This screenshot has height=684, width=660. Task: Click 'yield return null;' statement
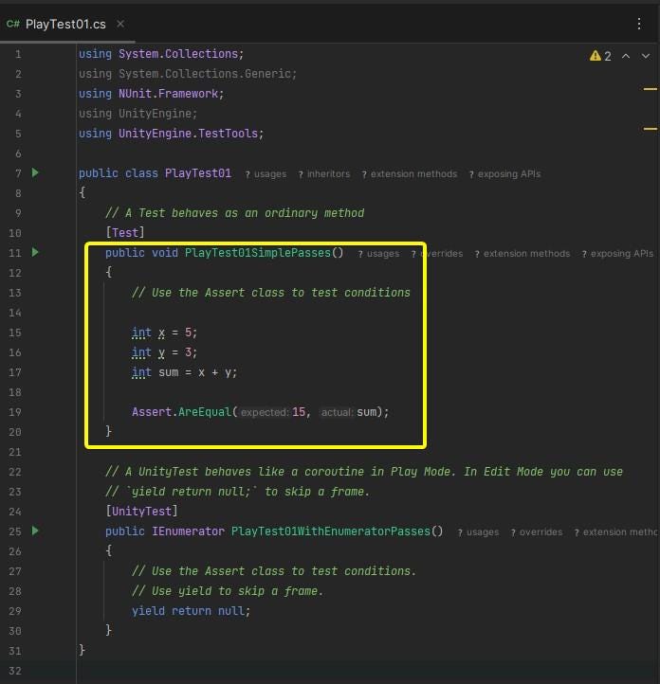tap(192, 611)
